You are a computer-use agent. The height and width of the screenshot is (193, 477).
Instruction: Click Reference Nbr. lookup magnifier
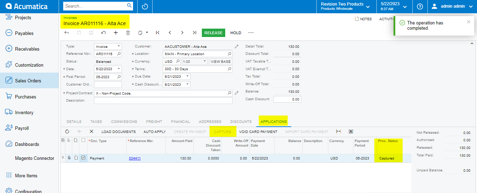[x=119, y=54]
